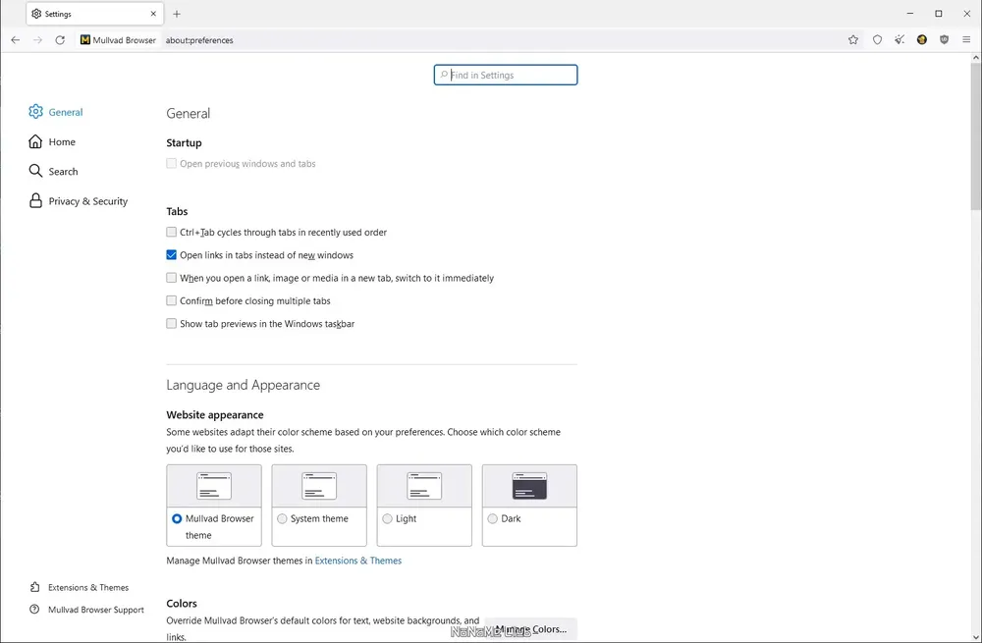Open Mullvad Browser Support link text
Image resolution: width=982 pixels, height=643 pixels.
point(96,610)
